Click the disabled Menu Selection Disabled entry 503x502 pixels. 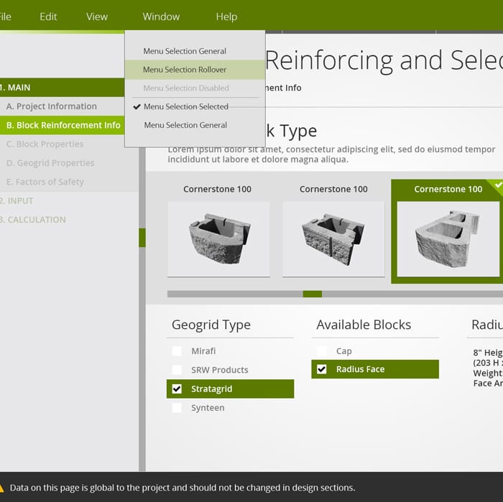tap(195, 88)
